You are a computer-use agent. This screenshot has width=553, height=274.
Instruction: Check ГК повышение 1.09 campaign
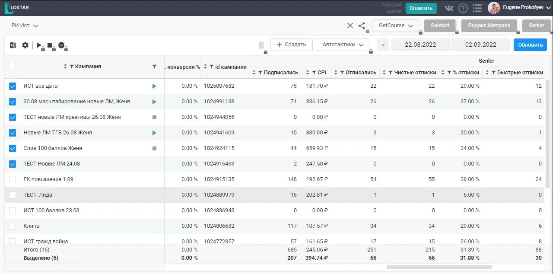coord(13,179)
